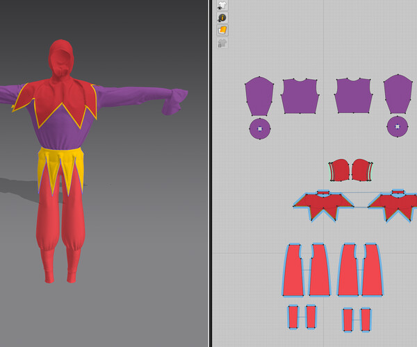The image size is (417, 347).
Task: Select the purple sleeve pattern at far right
Action: [x=398, y=94]
